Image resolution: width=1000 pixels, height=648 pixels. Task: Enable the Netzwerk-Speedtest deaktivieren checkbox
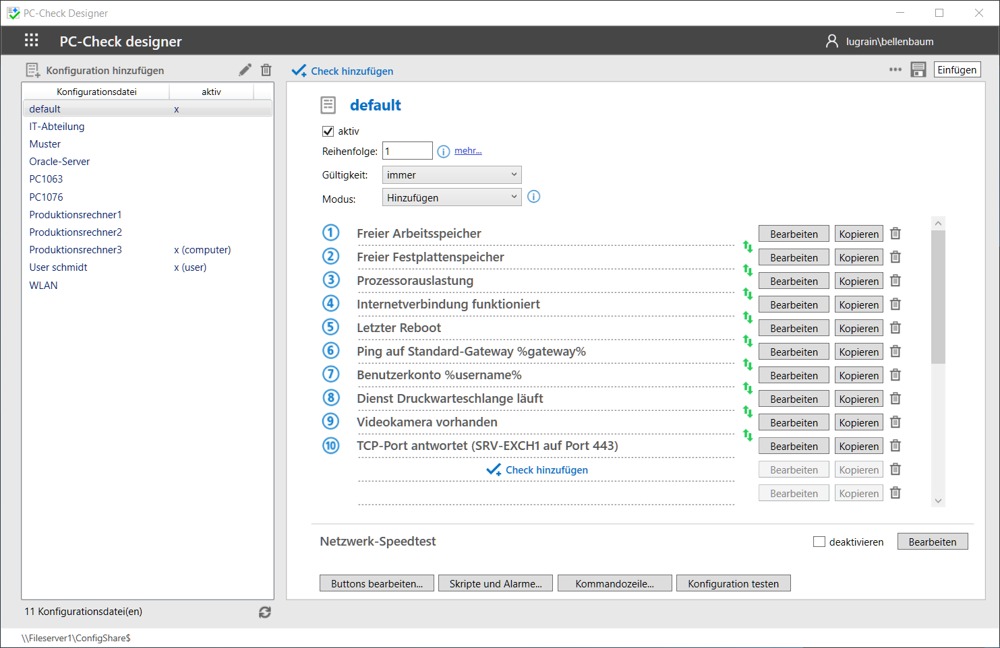[819, 542]
